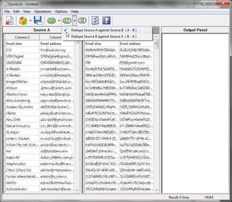This screenshot has width=232, height=202.
Task: Open the Options menu
Action: 61,12
